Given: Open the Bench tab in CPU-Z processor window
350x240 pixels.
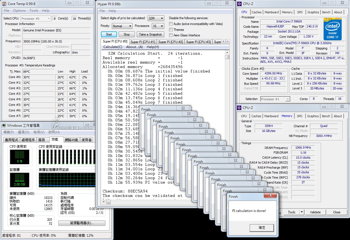Looking at the screenshot, I should (326, 12).
